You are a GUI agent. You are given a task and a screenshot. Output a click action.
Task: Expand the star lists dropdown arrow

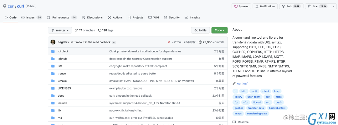point(333,7)
